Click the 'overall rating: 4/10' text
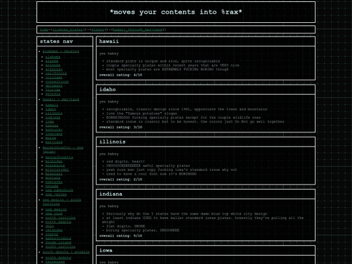 121,75
